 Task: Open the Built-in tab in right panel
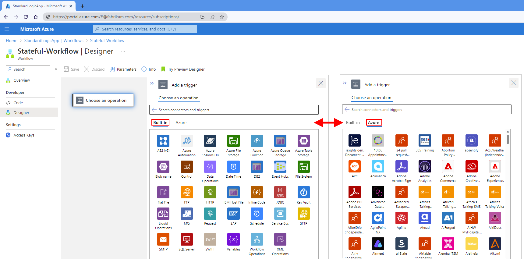point(353,122)
